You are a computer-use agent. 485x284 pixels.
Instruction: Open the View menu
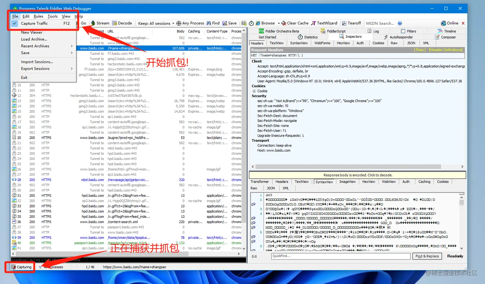pos(66,16)
